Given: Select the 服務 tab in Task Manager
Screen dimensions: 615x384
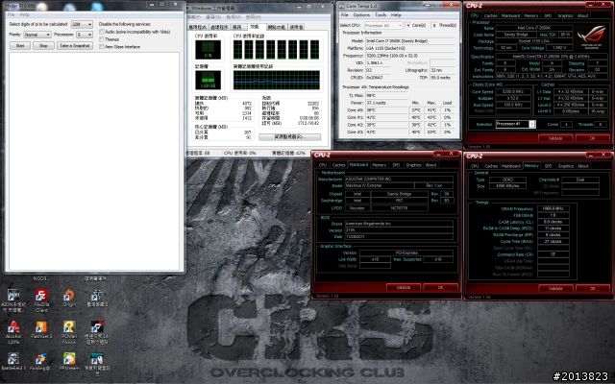Looking at the screenshot, I should click(237, 27).
